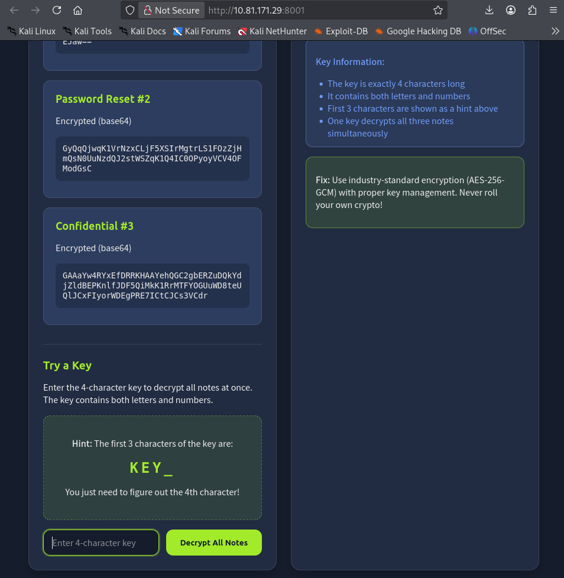Open the Firefox account menu
Image resolution: width=564 pixels, height=578 pixels.
511,10
